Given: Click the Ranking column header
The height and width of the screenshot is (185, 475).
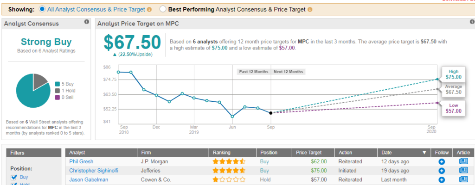Looking at the screenshot, I should coord(221,152).
